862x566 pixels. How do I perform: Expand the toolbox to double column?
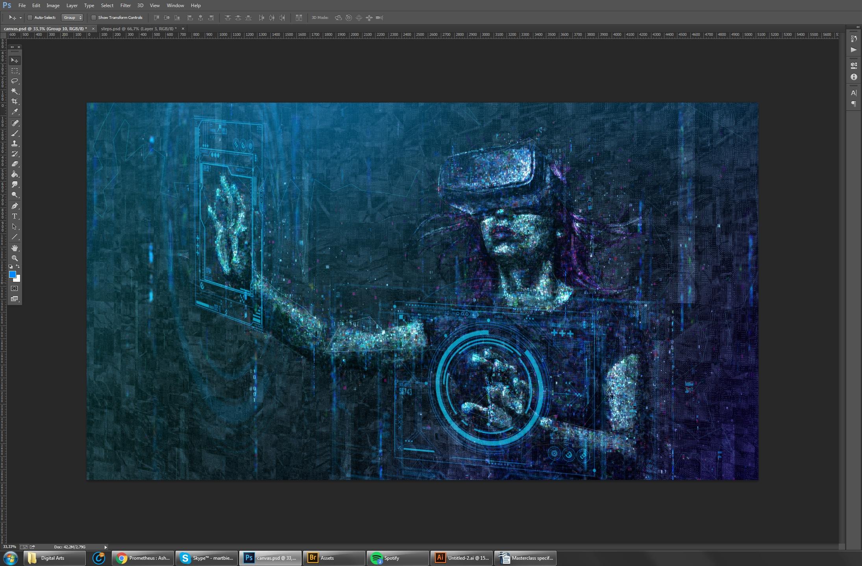pos(12,47)
